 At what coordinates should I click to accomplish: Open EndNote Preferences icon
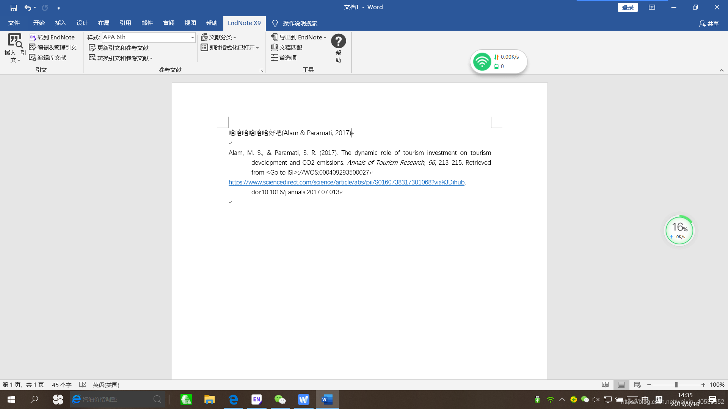[275, 58]
